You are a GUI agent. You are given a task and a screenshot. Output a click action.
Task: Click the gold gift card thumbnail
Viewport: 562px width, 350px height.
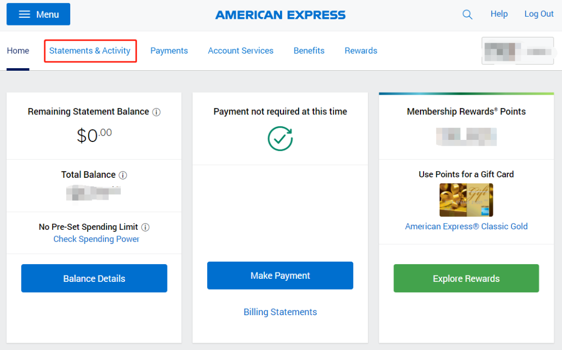[x=466, y=200]
